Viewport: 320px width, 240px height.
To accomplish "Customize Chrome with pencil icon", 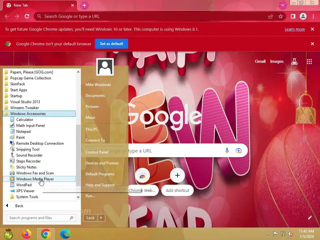I will click(310, 217).
